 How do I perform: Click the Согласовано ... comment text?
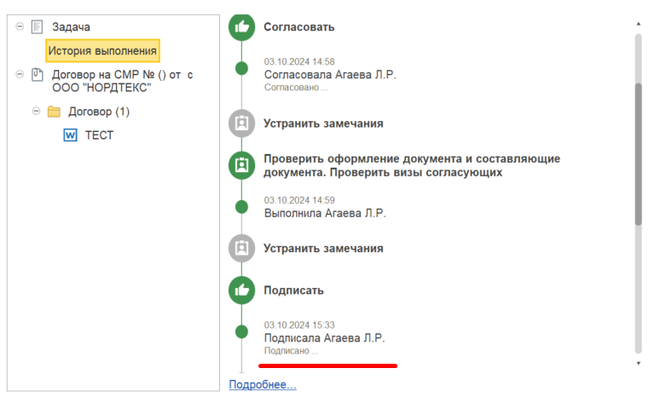click(296, 88)
